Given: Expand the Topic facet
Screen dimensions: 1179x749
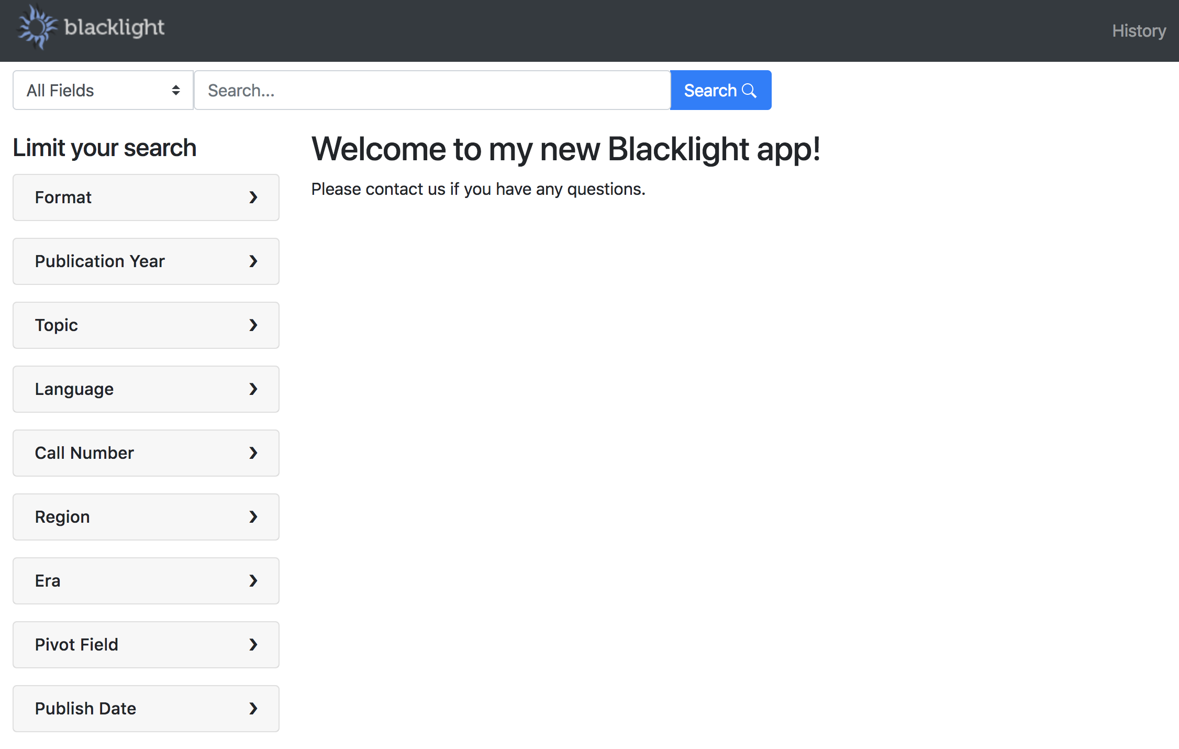Looking at the screenshot, I should tap(146, 325).
